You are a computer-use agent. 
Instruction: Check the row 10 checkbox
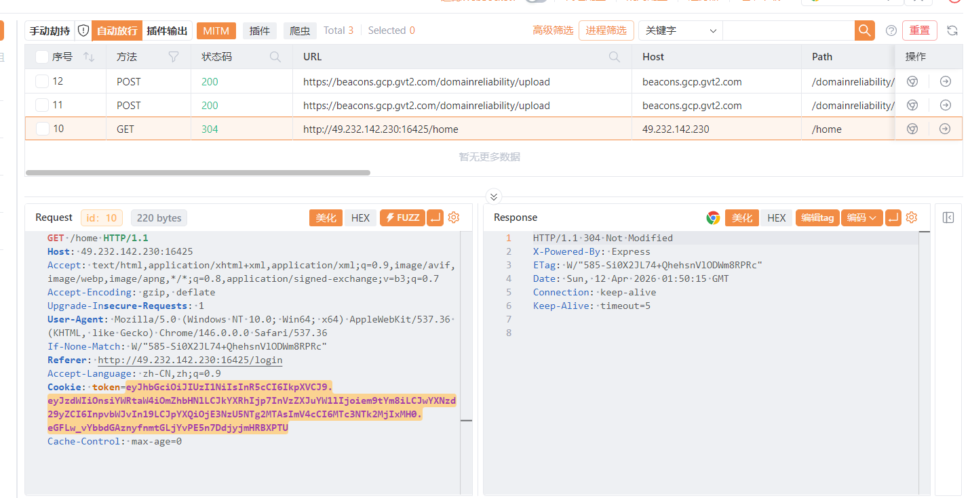pos(42,129)
